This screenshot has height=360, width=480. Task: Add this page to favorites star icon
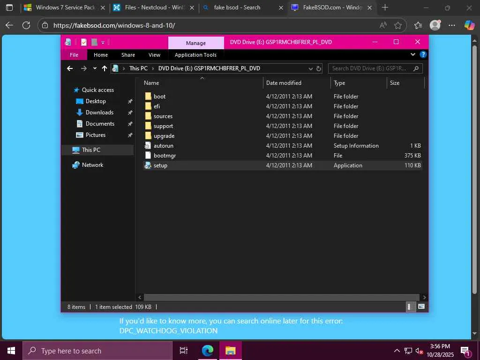click(398, 25)
